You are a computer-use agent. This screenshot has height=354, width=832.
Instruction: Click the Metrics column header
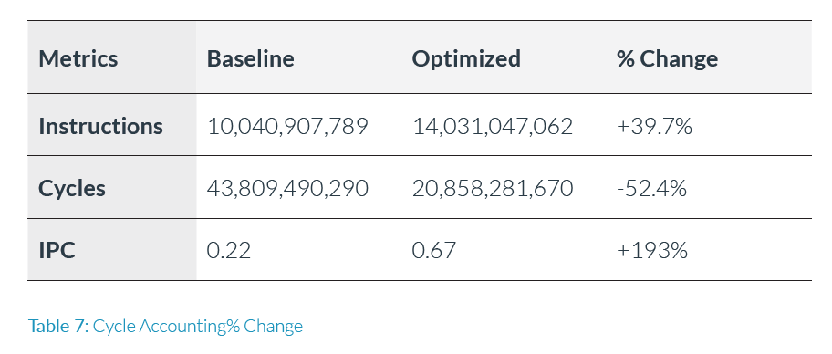click(78, 57)
